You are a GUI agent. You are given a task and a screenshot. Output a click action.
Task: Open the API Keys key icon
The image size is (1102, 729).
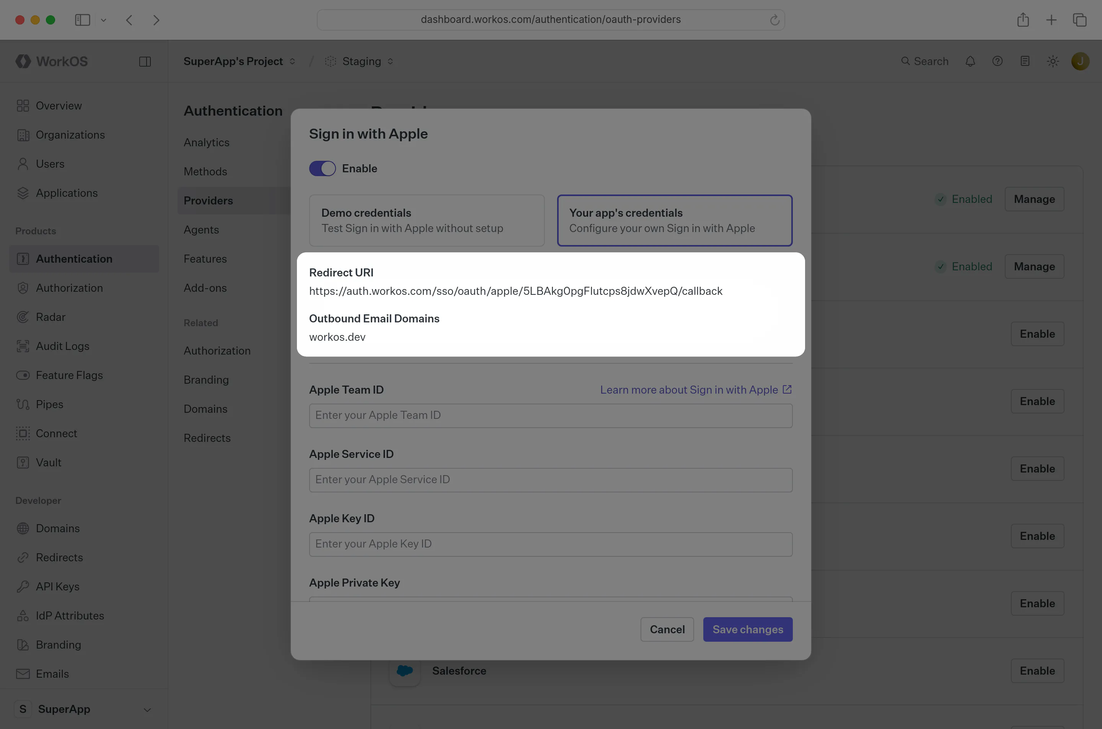[23, 586]
